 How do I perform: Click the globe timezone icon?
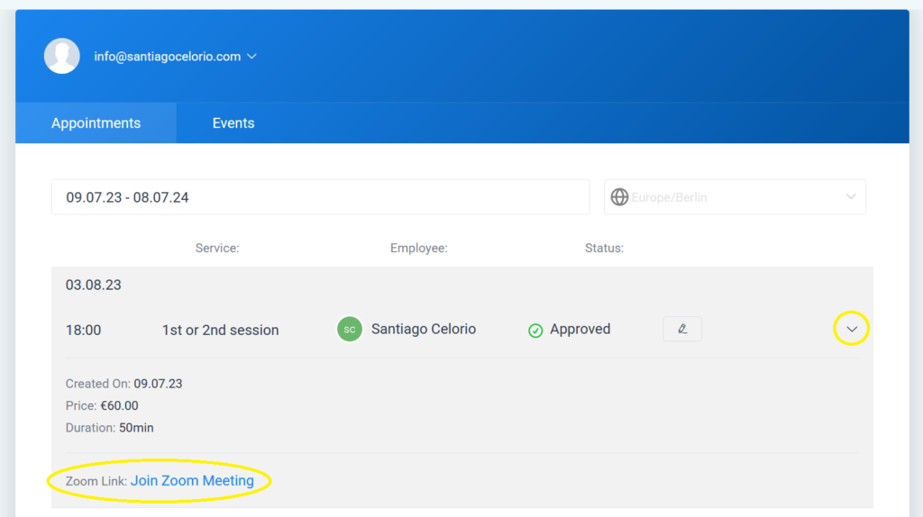pos(619,197)
